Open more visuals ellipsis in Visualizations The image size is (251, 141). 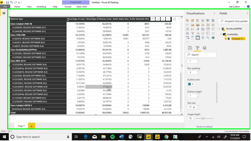pyautogui.click(x=188, y=42)
